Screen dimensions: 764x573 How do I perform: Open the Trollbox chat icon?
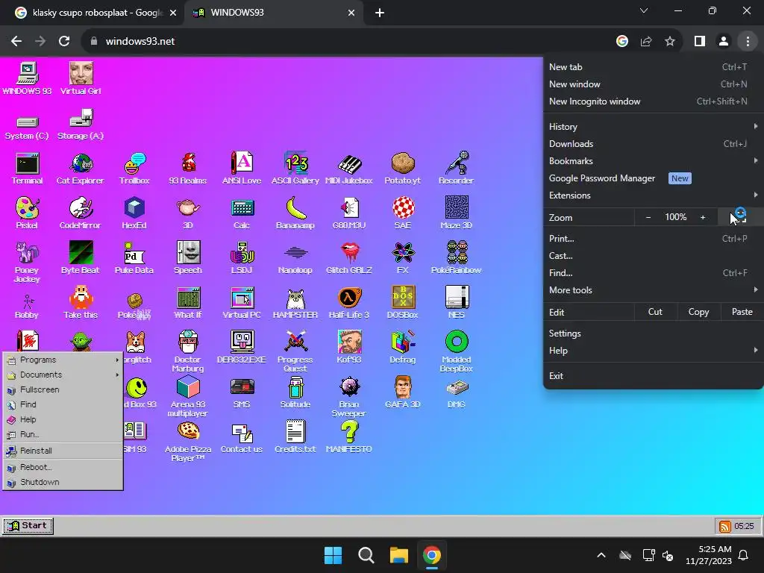click(x=134, y=168)
